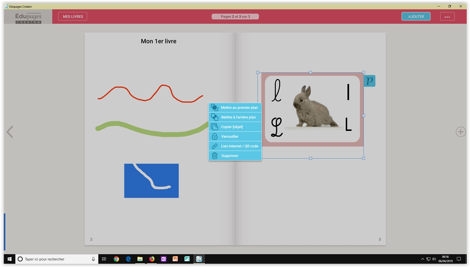Viewport: 470px width, 267px height.
Task: Select 'Supprimer' from the context menu
Action: click(x=229, y=156)
